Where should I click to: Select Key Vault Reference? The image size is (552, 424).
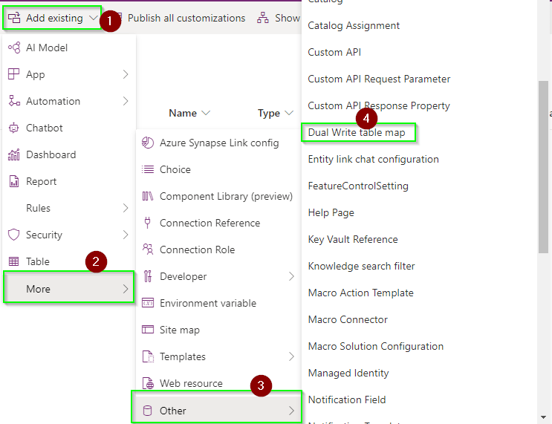[353, 239]
